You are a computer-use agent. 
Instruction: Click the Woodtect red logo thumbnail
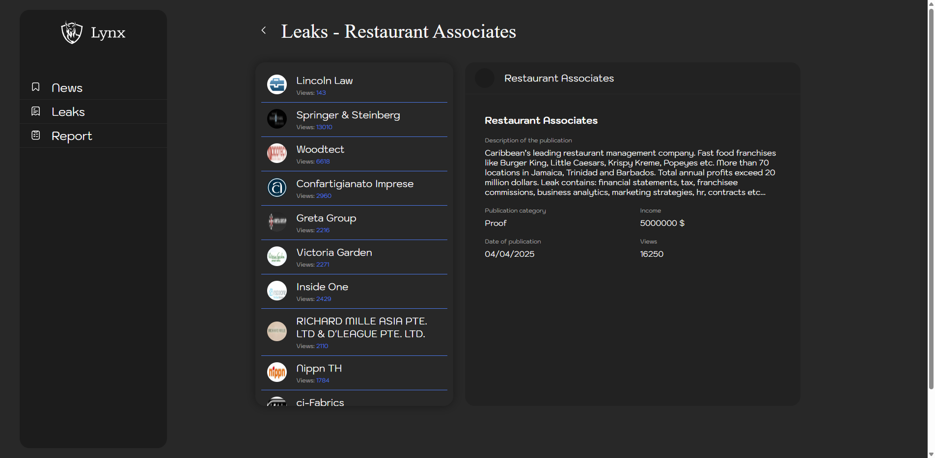point(277,153)
